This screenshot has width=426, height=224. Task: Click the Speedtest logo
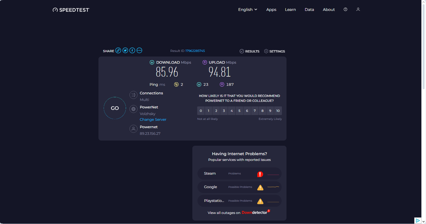point(71,10)
